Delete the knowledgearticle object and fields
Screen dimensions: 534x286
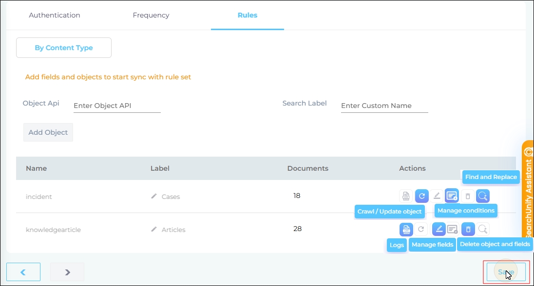[x=468, y=229]
